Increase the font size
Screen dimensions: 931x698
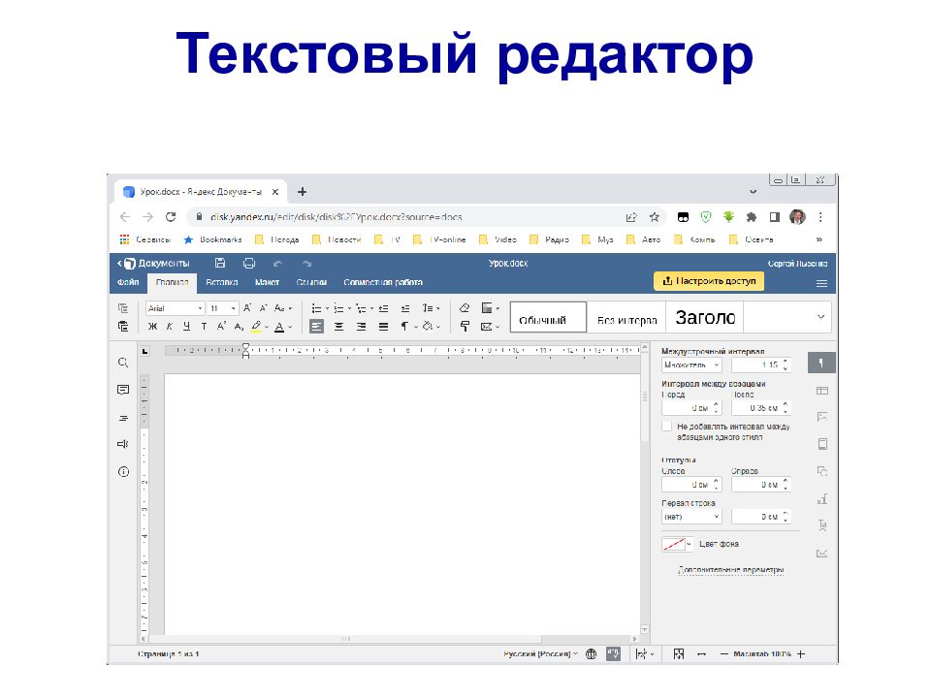click(x=247, y=308)
